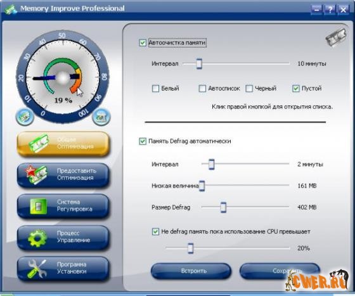Click the memory chip icon in top-right panel corner
The height and width of the screenshot is (296, 355).
point(336,38)
